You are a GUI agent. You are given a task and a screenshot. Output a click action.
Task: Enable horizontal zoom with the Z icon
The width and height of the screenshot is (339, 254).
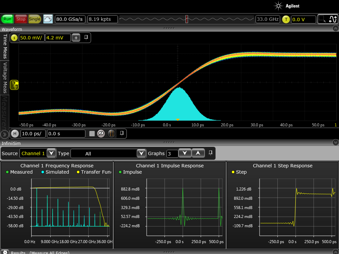101,134
